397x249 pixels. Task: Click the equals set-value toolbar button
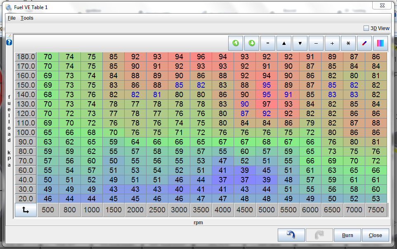point(267,43)
